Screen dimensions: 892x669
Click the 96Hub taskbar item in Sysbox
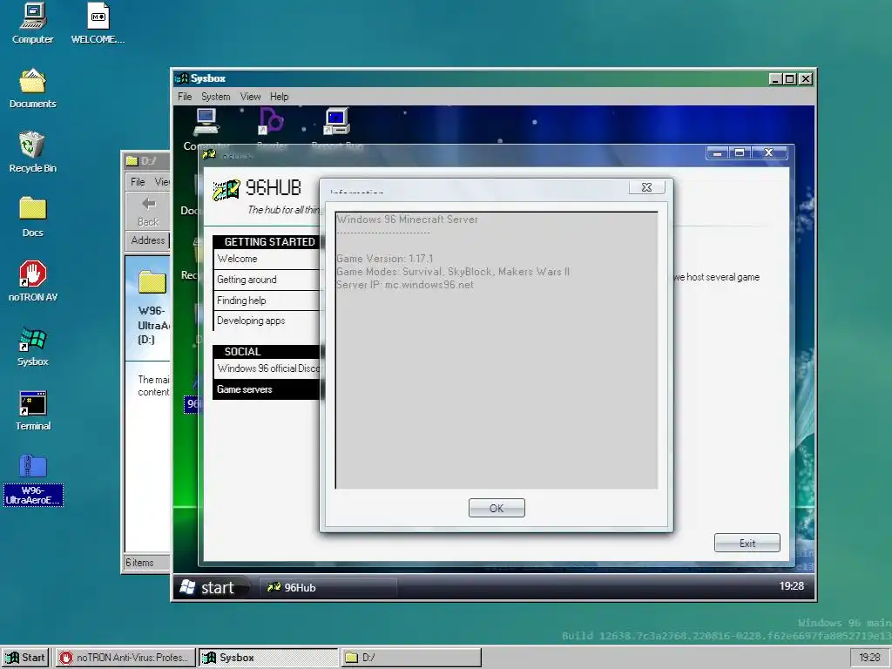[328, 587]
